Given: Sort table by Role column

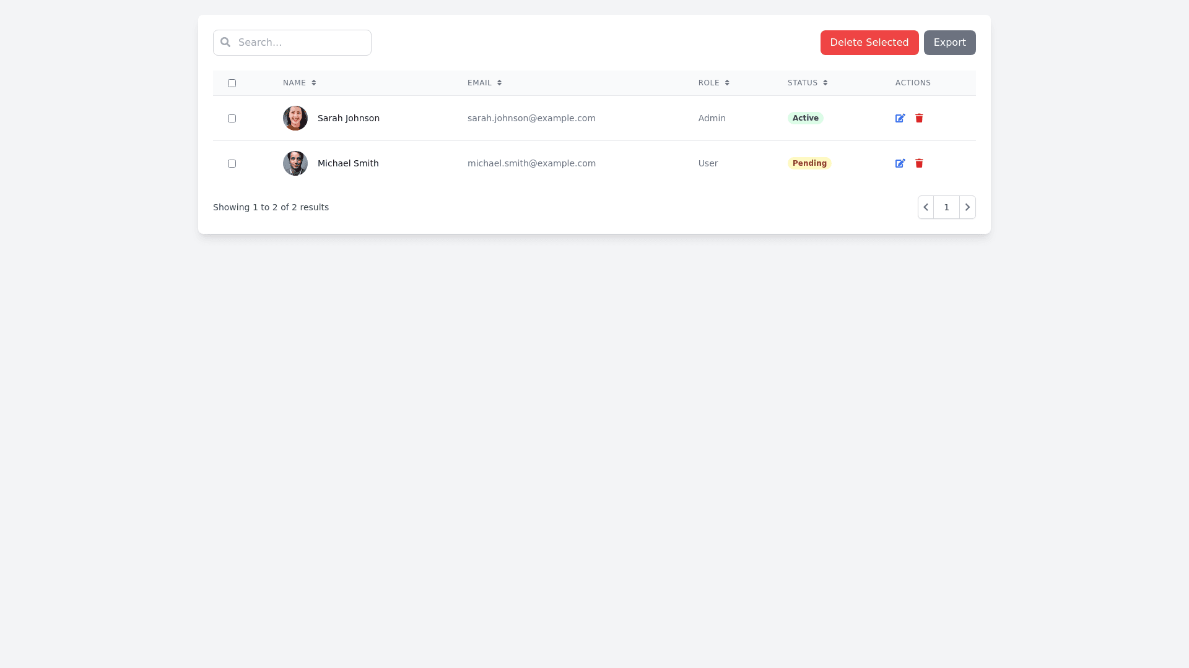Looking at the screenshot, I should (x=727, y=83).
